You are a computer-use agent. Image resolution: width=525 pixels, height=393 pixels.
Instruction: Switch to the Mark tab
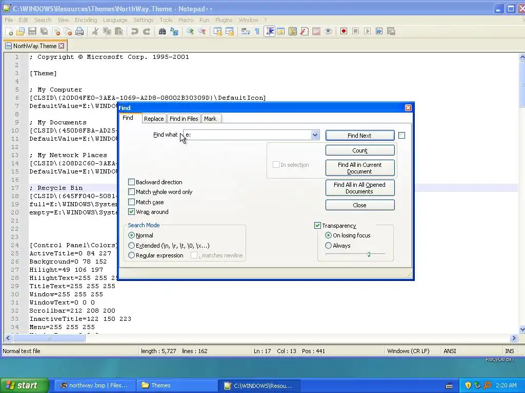pos(210,119)
